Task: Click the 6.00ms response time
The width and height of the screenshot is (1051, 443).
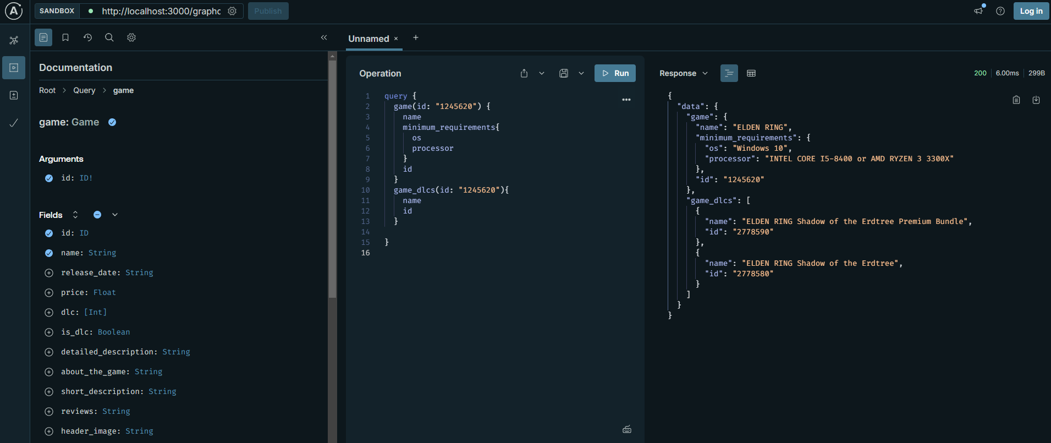Action: tap(1007, 73)
